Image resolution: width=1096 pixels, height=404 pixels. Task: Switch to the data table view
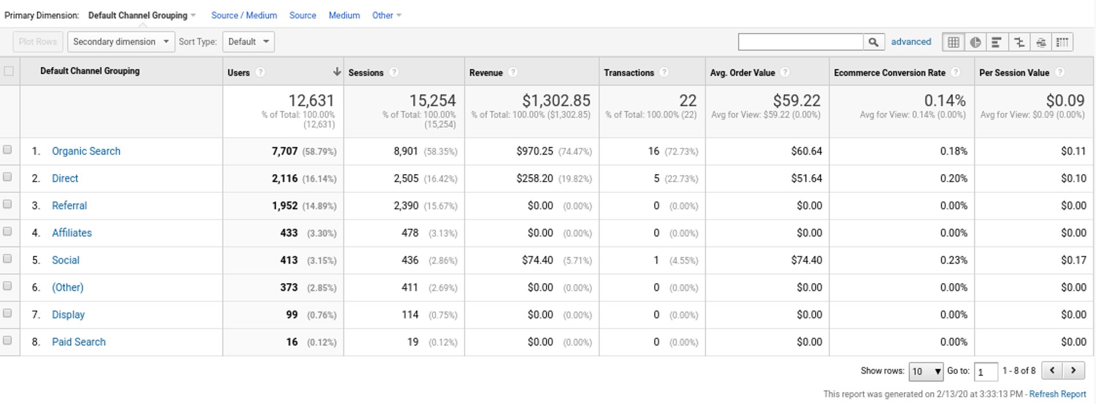coord(953,42)
